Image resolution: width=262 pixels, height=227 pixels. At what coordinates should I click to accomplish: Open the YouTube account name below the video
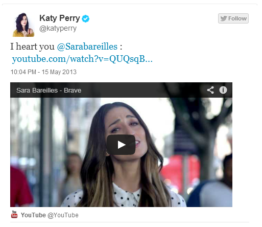tap(33, 215)
